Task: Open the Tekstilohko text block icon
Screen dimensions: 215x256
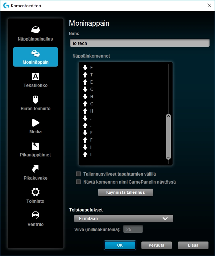Action: [36, 76]
